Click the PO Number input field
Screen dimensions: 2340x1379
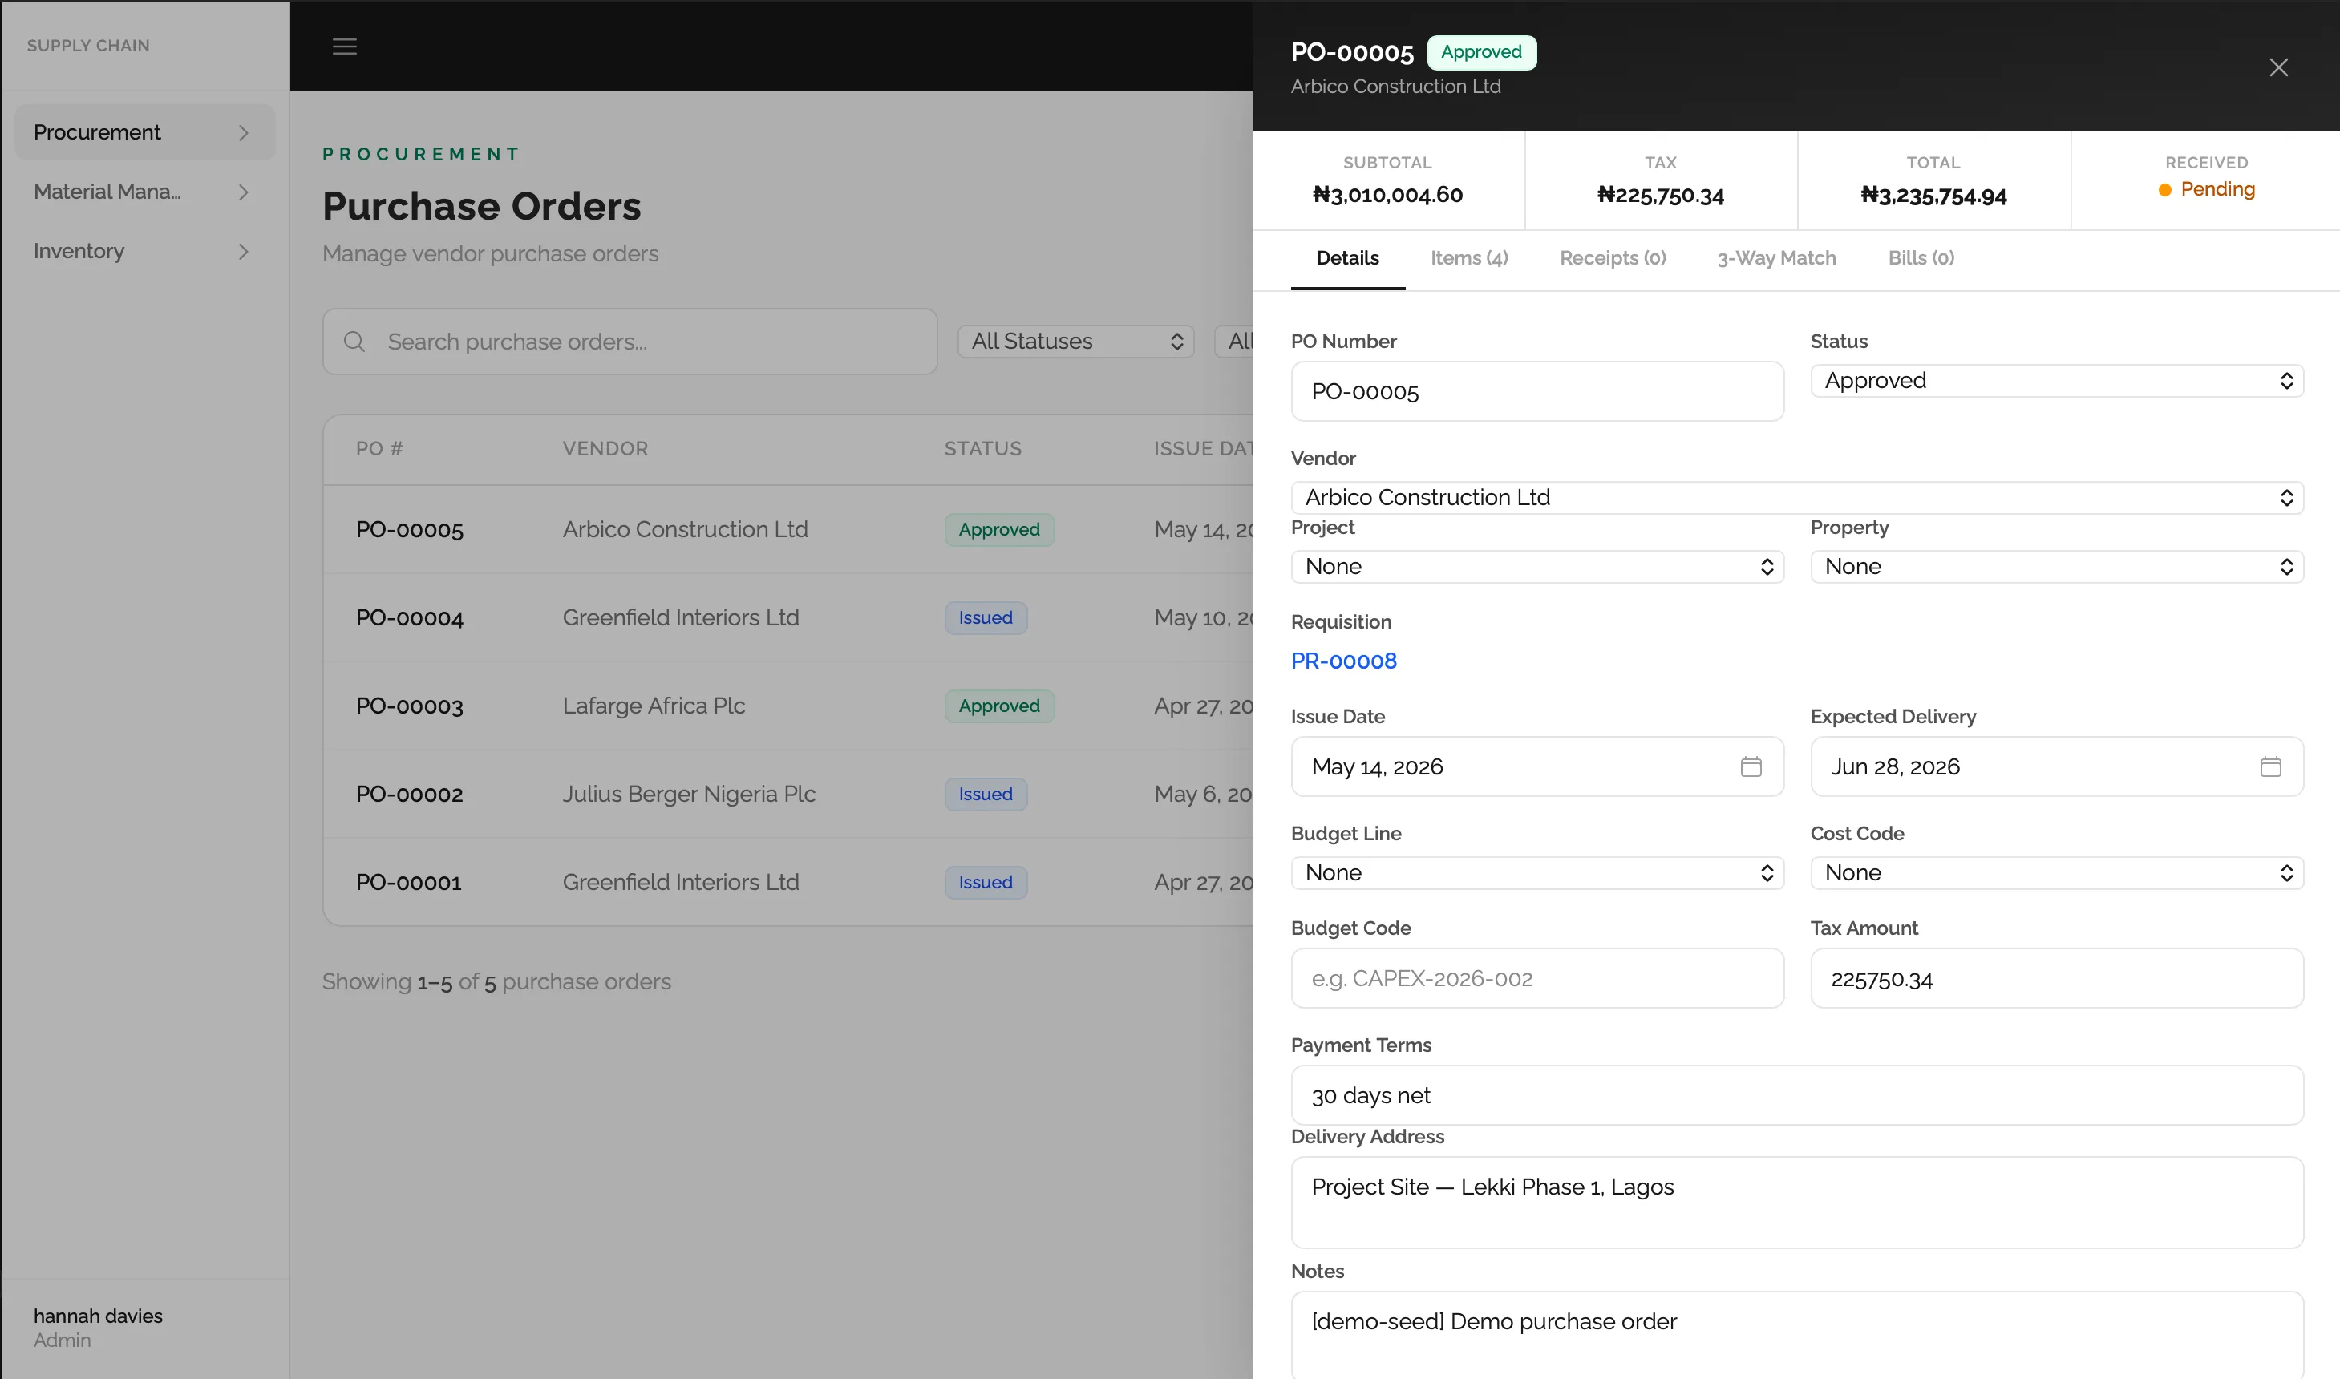tap(1537, 391)
